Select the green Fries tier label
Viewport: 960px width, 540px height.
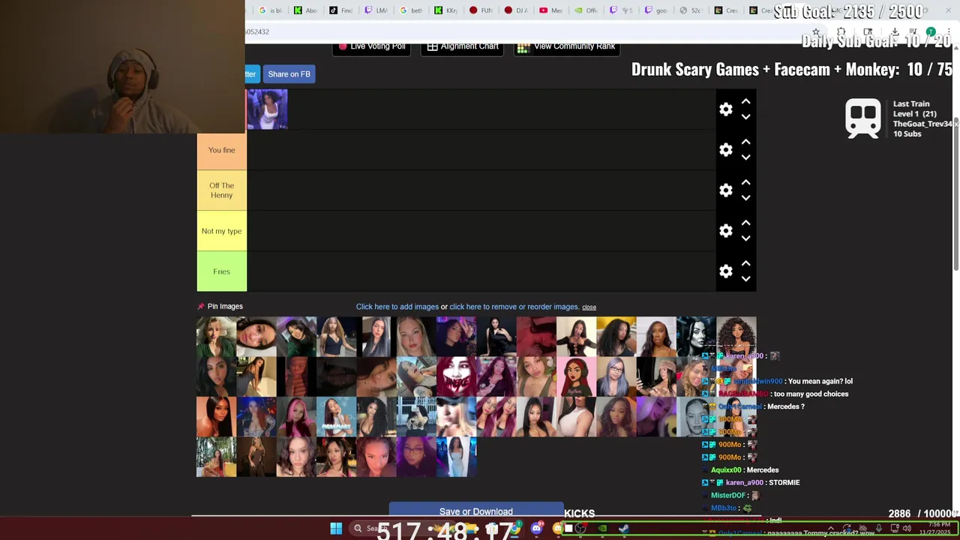(x=221, y=271)
